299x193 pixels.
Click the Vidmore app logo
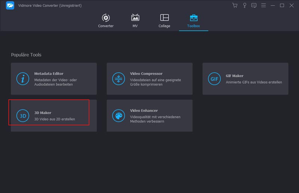point(10,5)
